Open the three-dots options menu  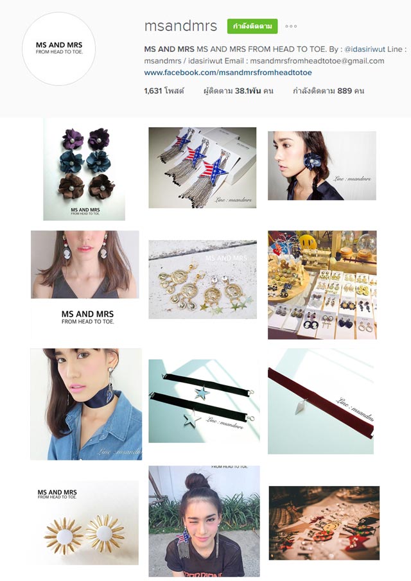coord(291,26)
